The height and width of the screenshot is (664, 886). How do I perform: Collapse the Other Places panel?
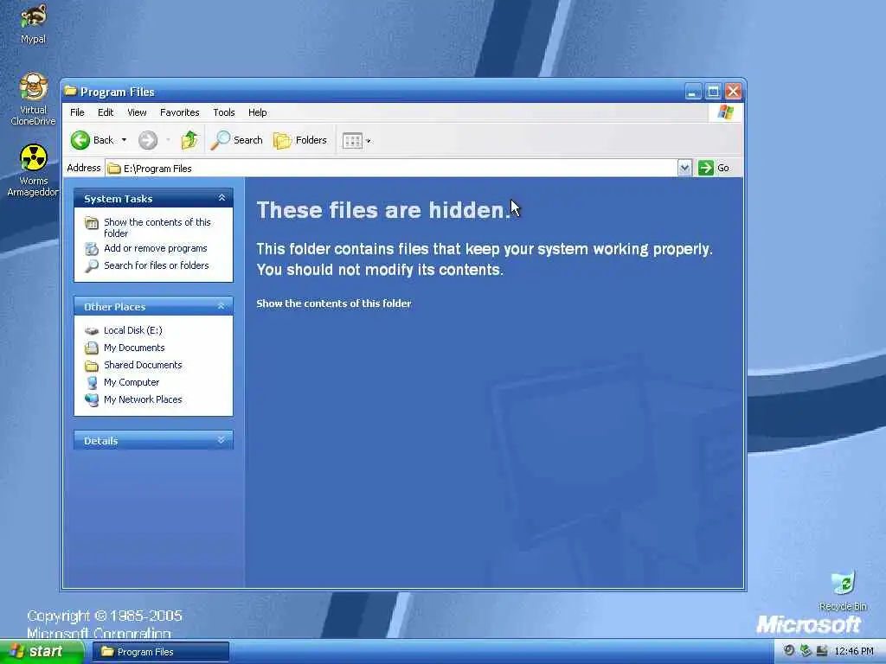tap(221, 306)
